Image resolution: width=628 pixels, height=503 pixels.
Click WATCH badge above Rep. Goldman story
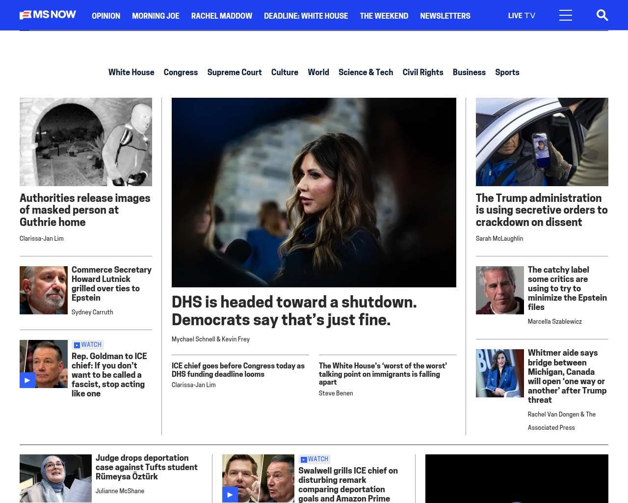click(x=88, y=345)
